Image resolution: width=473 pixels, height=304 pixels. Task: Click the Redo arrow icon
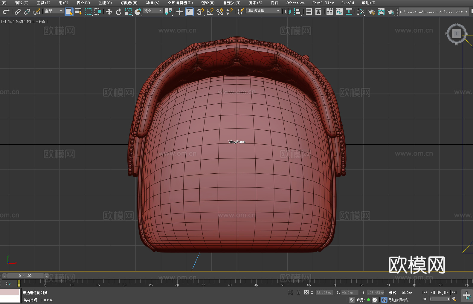coord(6,12)
